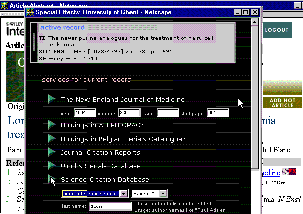This screenshot has height=214, width=303.
Task: Click the Belgian Serials Catalogue arrow icon
Action: 52,139
